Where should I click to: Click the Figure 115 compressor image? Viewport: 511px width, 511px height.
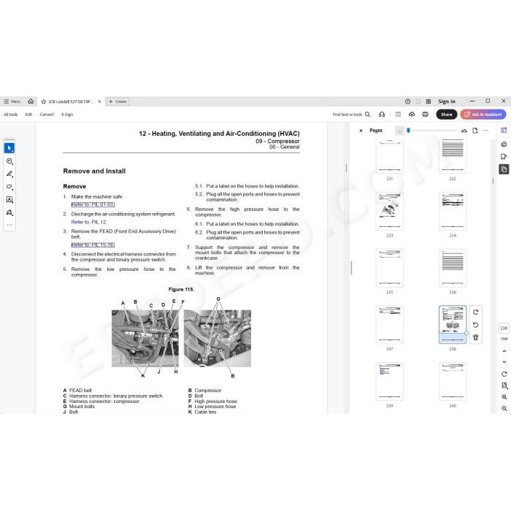pyautogui.click(x=181, y=338)
